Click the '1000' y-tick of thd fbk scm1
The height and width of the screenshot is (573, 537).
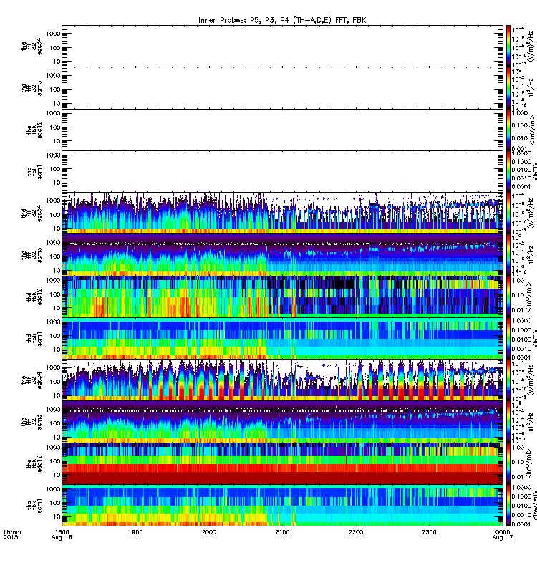tap(53, 322)
